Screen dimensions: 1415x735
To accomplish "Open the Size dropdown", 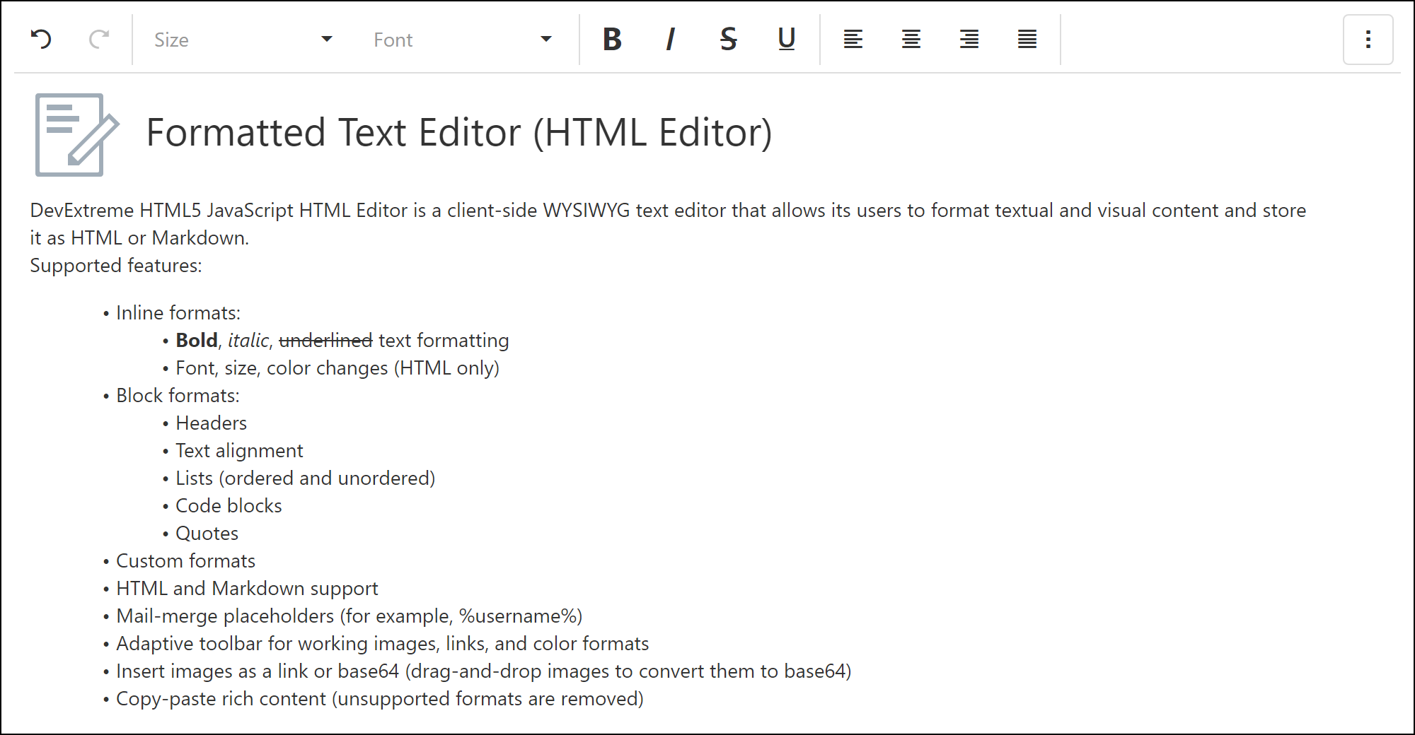I will 233,40.
